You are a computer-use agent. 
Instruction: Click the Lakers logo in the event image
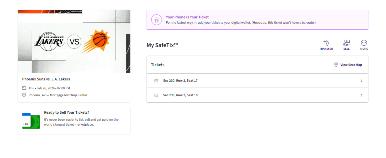point(50,41)
